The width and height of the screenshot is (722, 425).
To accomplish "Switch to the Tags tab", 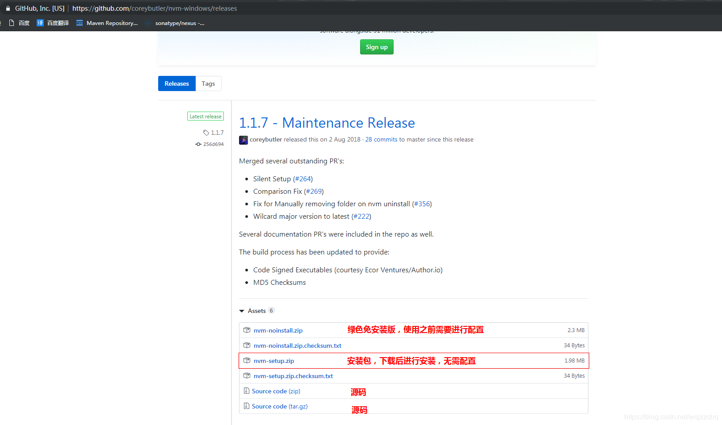I will (208, 83).
